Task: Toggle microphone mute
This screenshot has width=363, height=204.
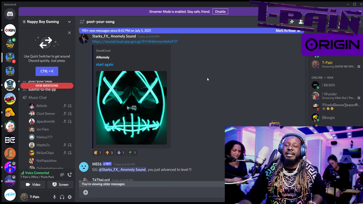Action: (54, 197)
